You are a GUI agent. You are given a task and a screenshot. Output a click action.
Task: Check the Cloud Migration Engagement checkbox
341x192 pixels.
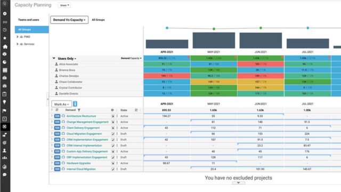click(x=63, y=134)
